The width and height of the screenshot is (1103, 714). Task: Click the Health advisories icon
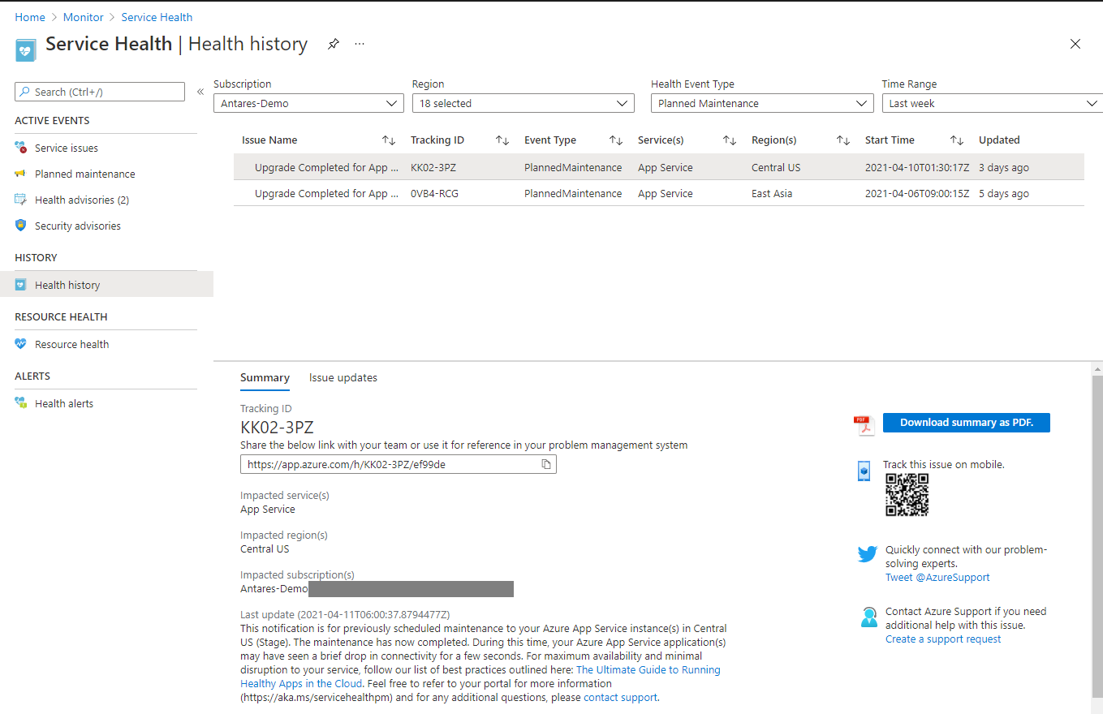(x=19, y=199)
